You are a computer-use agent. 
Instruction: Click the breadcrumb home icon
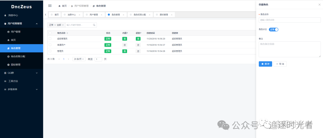[x=60, y=6]
